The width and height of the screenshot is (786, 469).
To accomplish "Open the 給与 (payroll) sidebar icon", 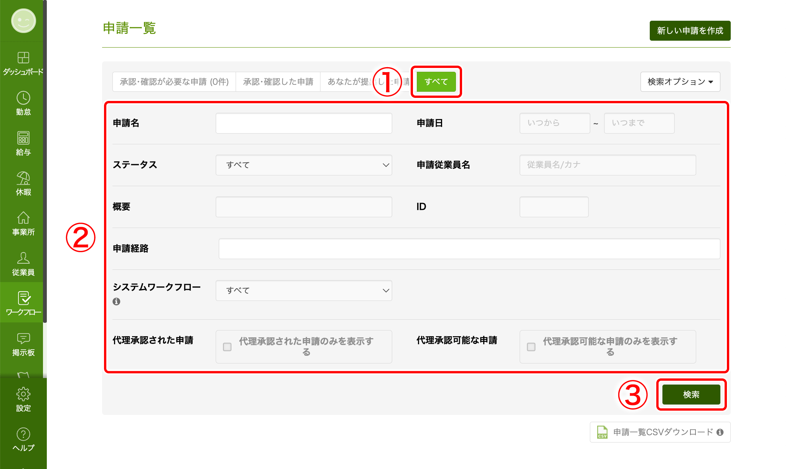I will point(23,143).
